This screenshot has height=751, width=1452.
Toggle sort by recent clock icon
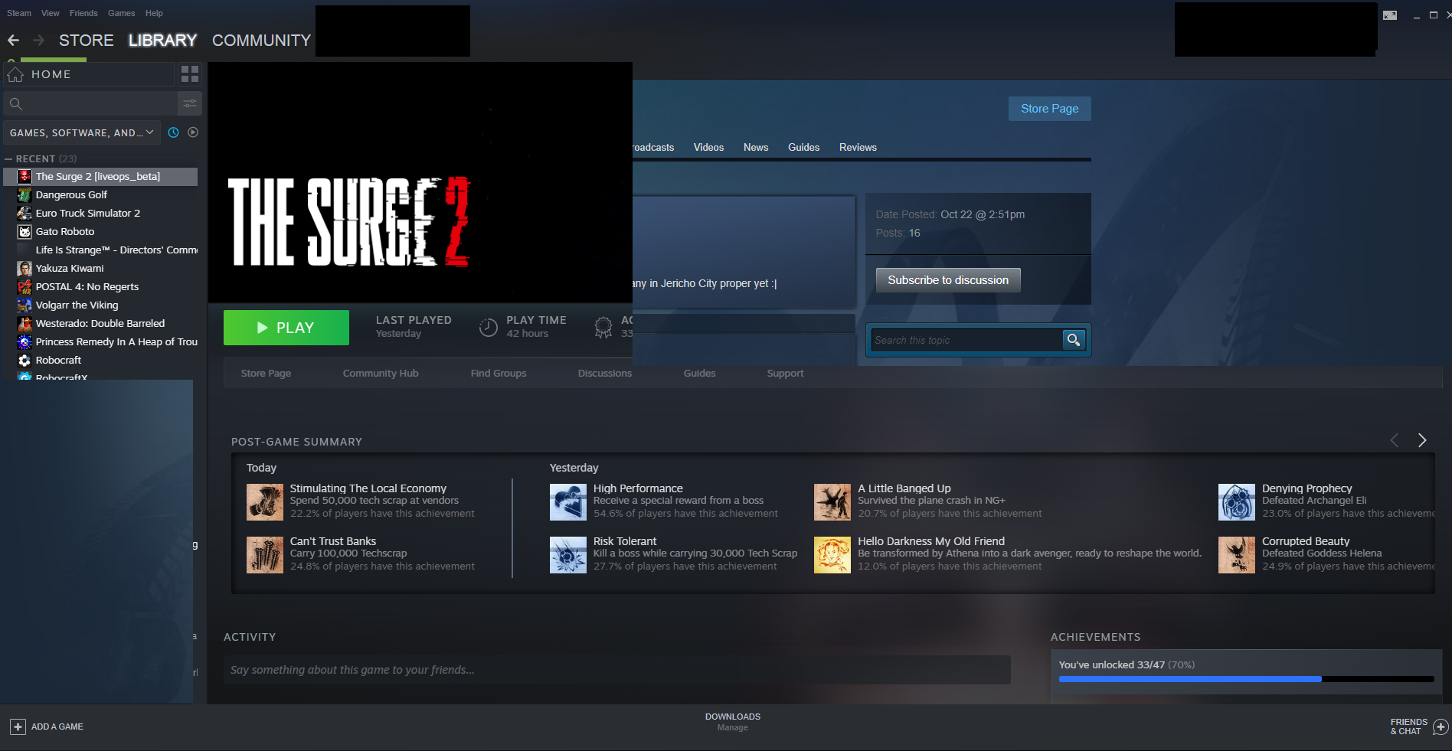pos(173,132)
